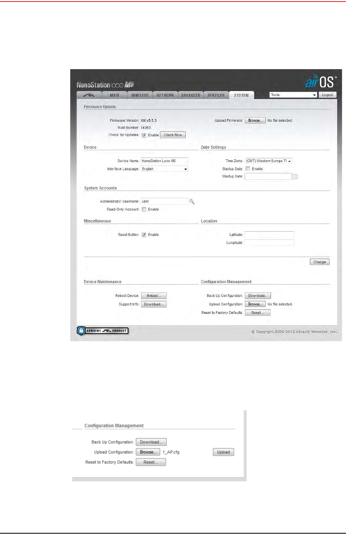Click the 1_AP.cfg file name
The image size is (346, 534).
(171, 452)
